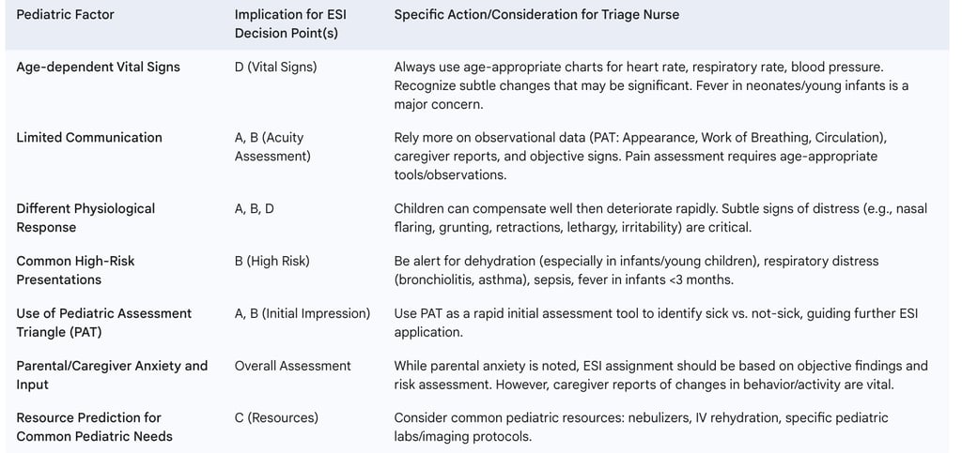962x453 pixels.
Task: Select the Common High-Risk Presentations cell
Action: pyautogui.click(x=75, y=270)
